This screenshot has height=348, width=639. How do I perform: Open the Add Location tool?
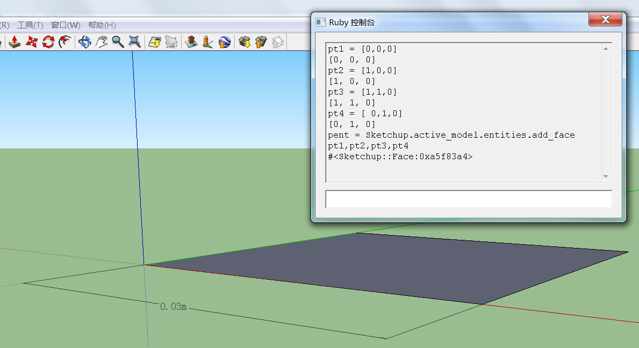154,42
